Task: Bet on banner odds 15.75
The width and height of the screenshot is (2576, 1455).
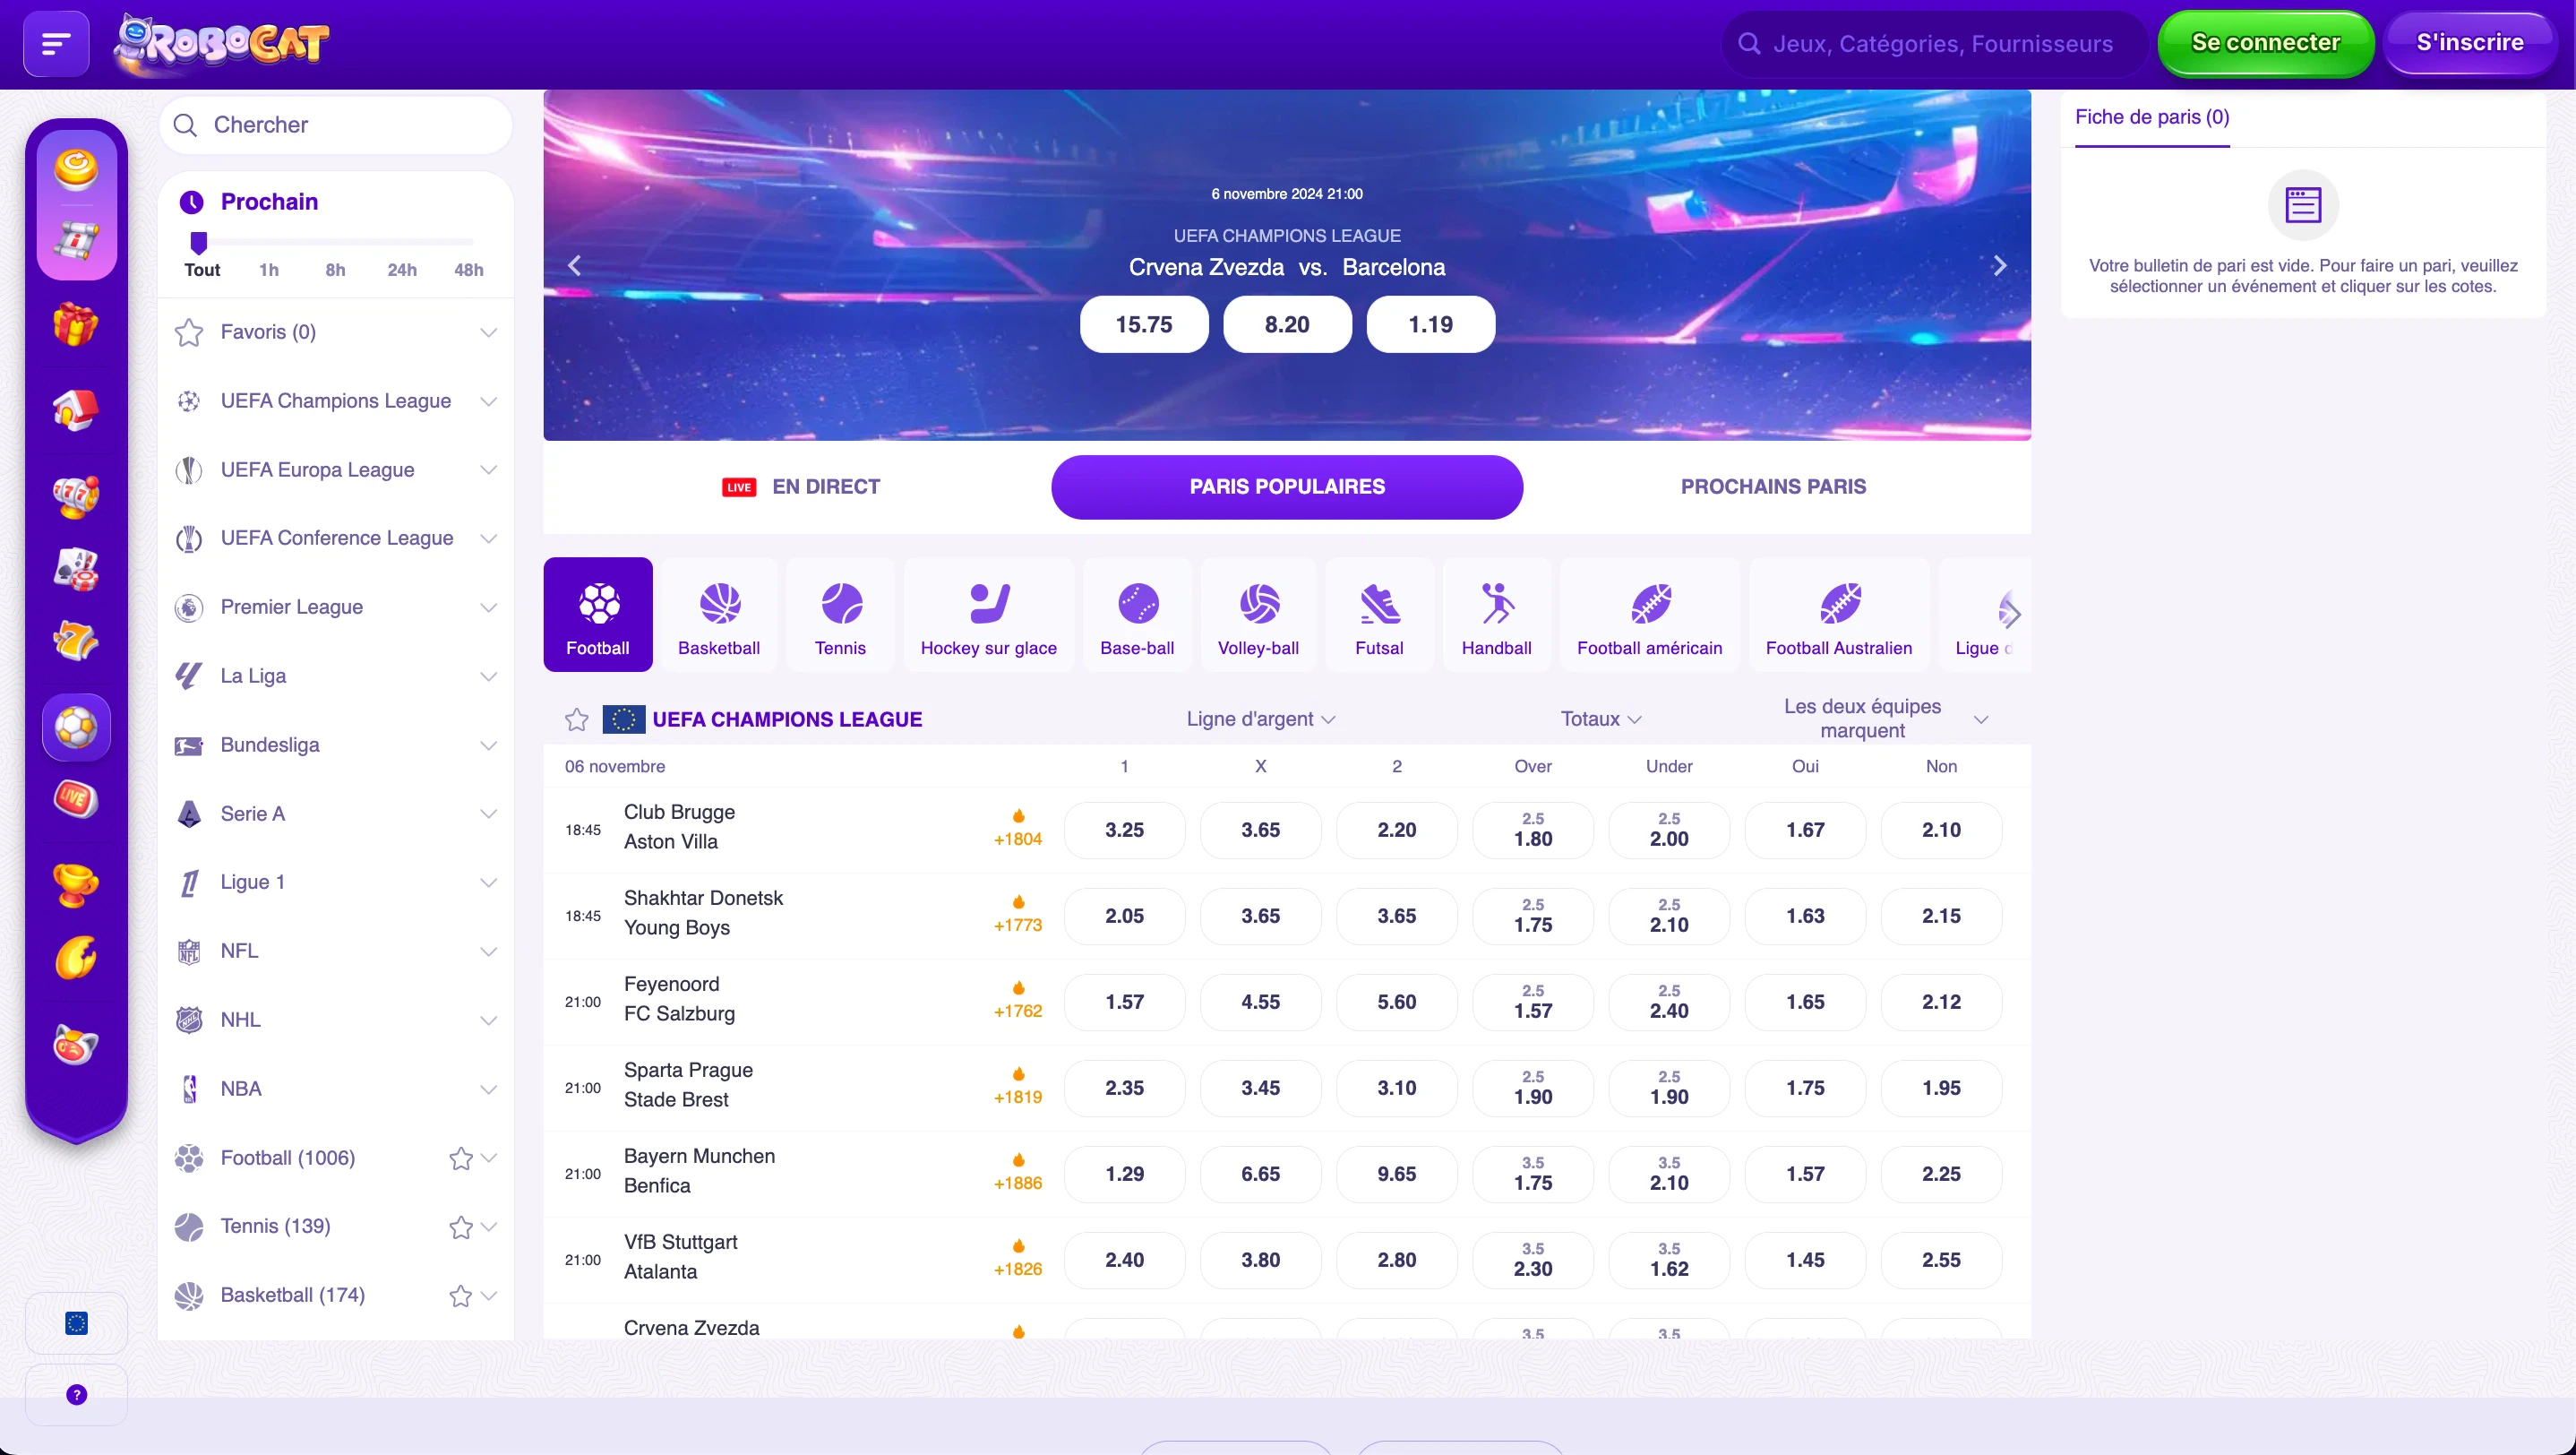Action: pyautogui.click(x=1144, y=324)
